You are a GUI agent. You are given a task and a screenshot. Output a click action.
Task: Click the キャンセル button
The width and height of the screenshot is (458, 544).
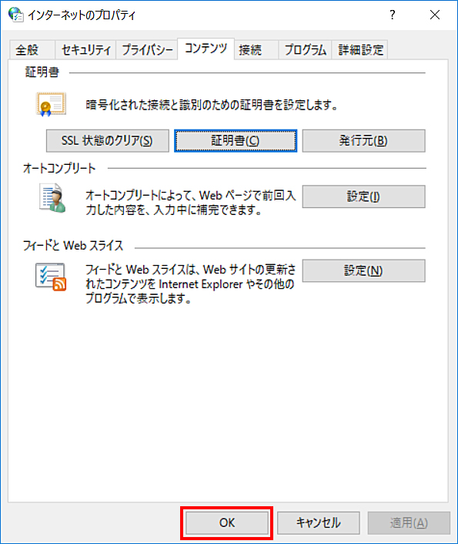click(x=318, y=523)
